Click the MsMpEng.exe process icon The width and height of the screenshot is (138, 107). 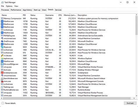(x=2, y=36)
